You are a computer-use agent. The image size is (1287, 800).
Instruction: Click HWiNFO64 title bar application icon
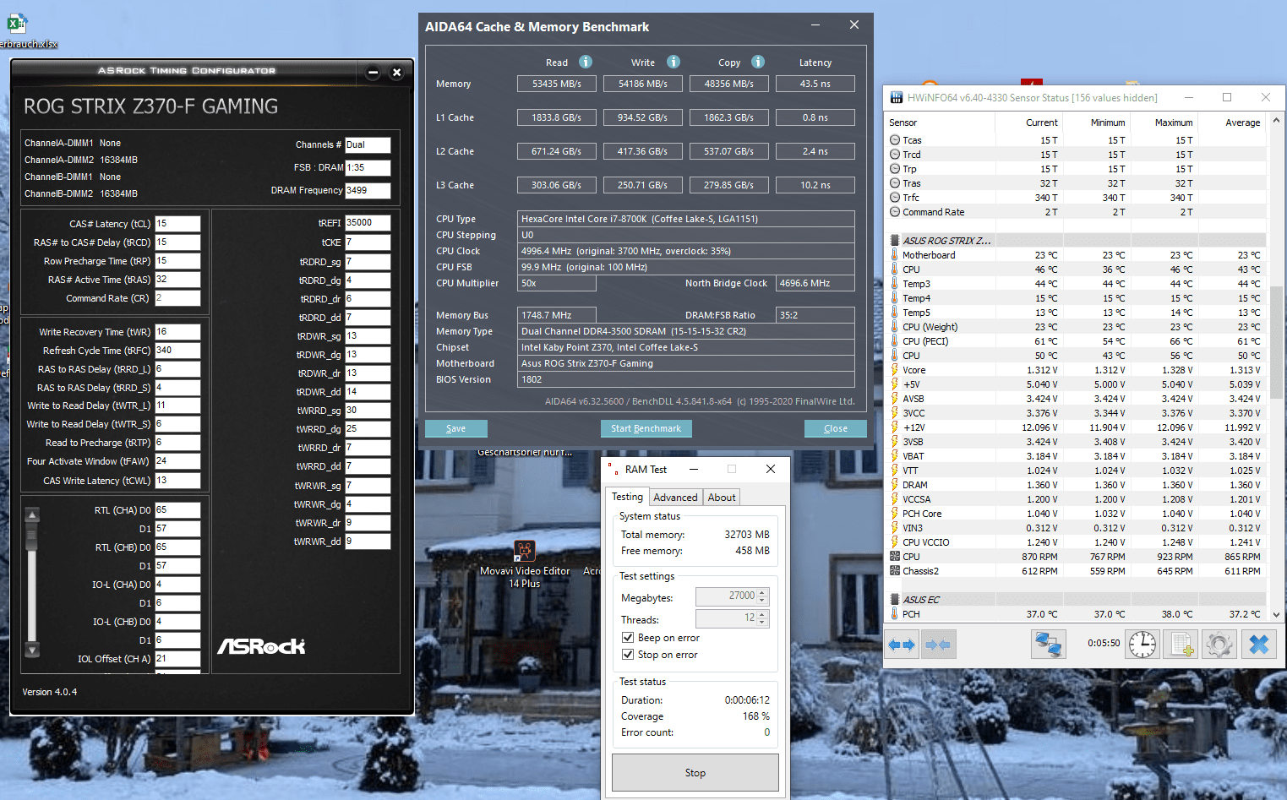tap(897, 98)
